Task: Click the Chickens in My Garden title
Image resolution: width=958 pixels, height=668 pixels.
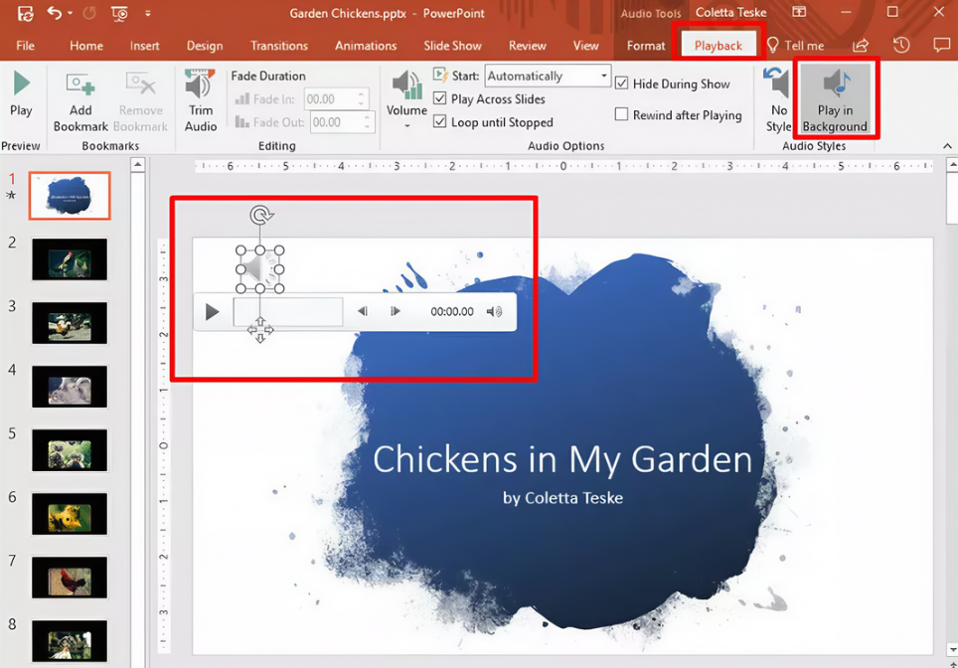Action: (562, 459)
